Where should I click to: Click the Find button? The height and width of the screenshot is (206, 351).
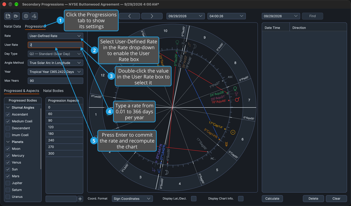coord(312,16)
